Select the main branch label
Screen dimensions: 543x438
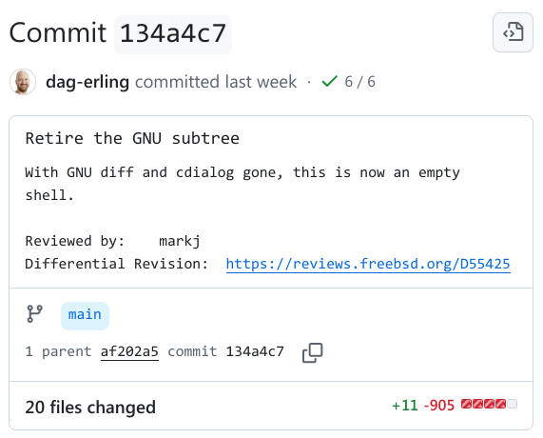(x=85, y=315)
